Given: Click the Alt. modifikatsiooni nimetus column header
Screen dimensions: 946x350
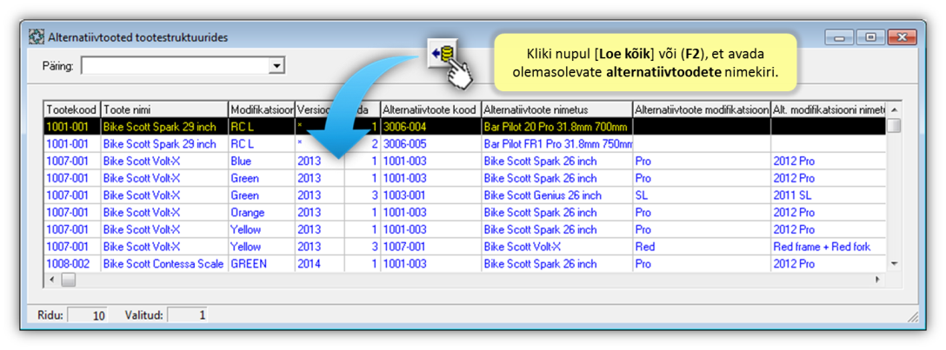Looking at the screenshot, I should pyautogui.click(x=829, y=109).
